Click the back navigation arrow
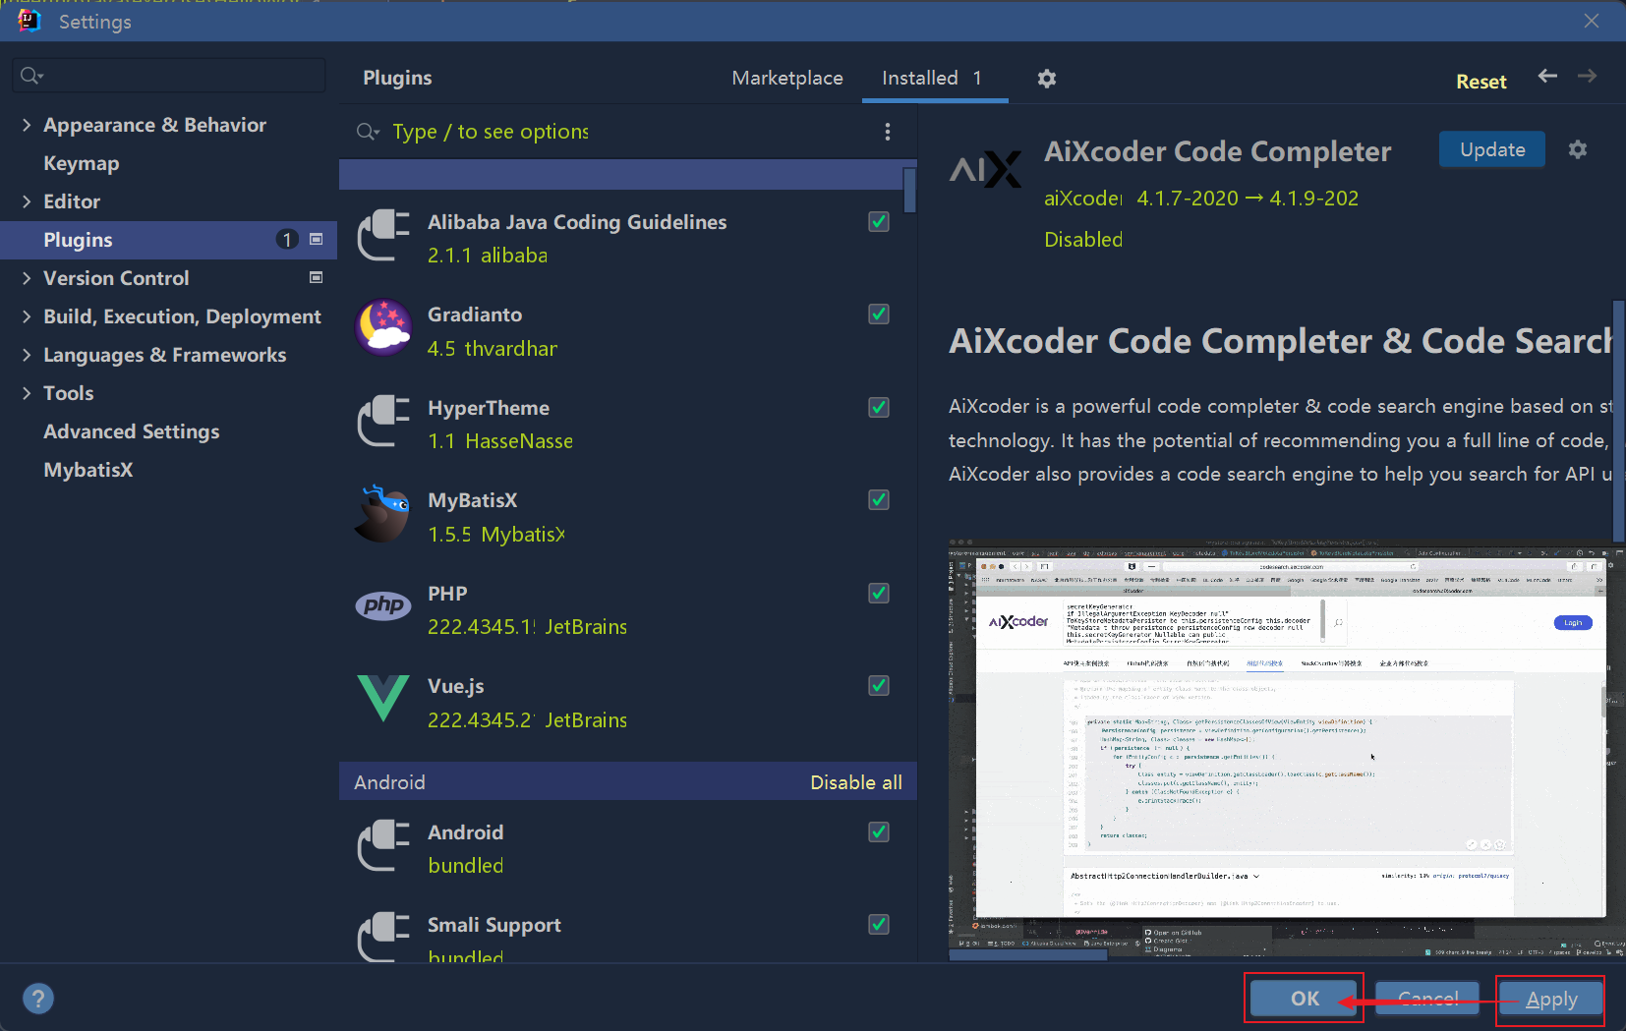The height and width of the screenshot is (1031, 1626). pyautogui.click(x=1547, y=77)
